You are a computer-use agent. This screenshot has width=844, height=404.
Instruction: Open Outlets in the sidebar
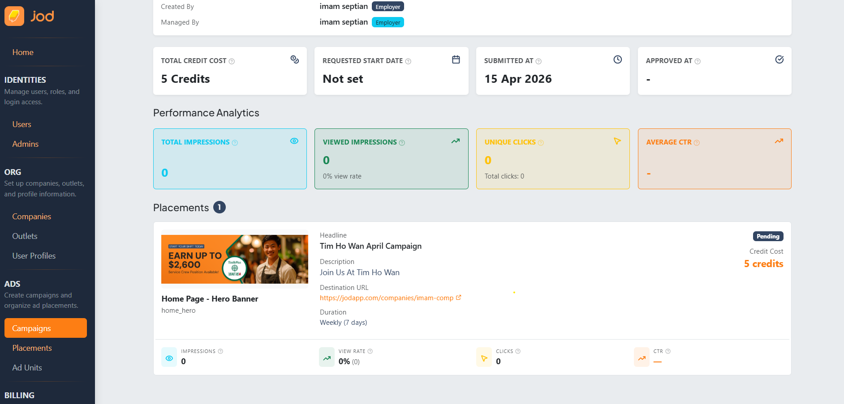coord(25,236)
